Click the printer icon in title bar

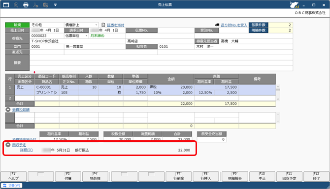[26, 4]
